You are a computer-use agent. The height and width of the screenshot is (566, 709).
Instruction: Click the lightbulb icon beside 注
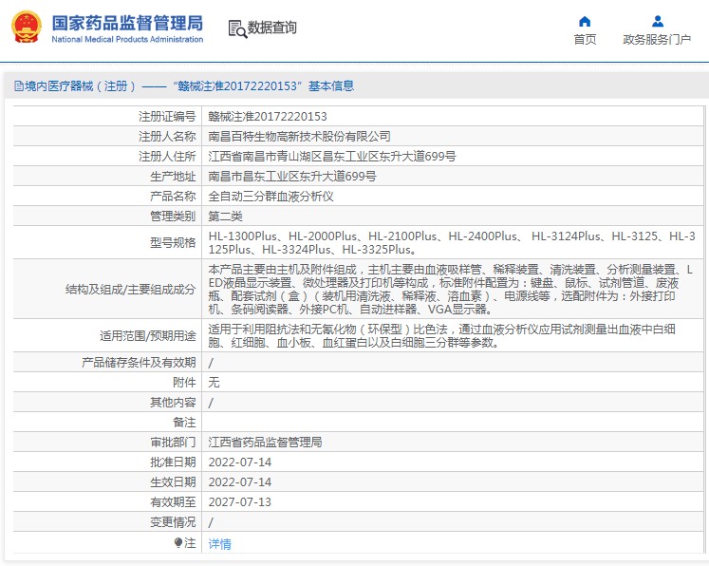[178, 542]
